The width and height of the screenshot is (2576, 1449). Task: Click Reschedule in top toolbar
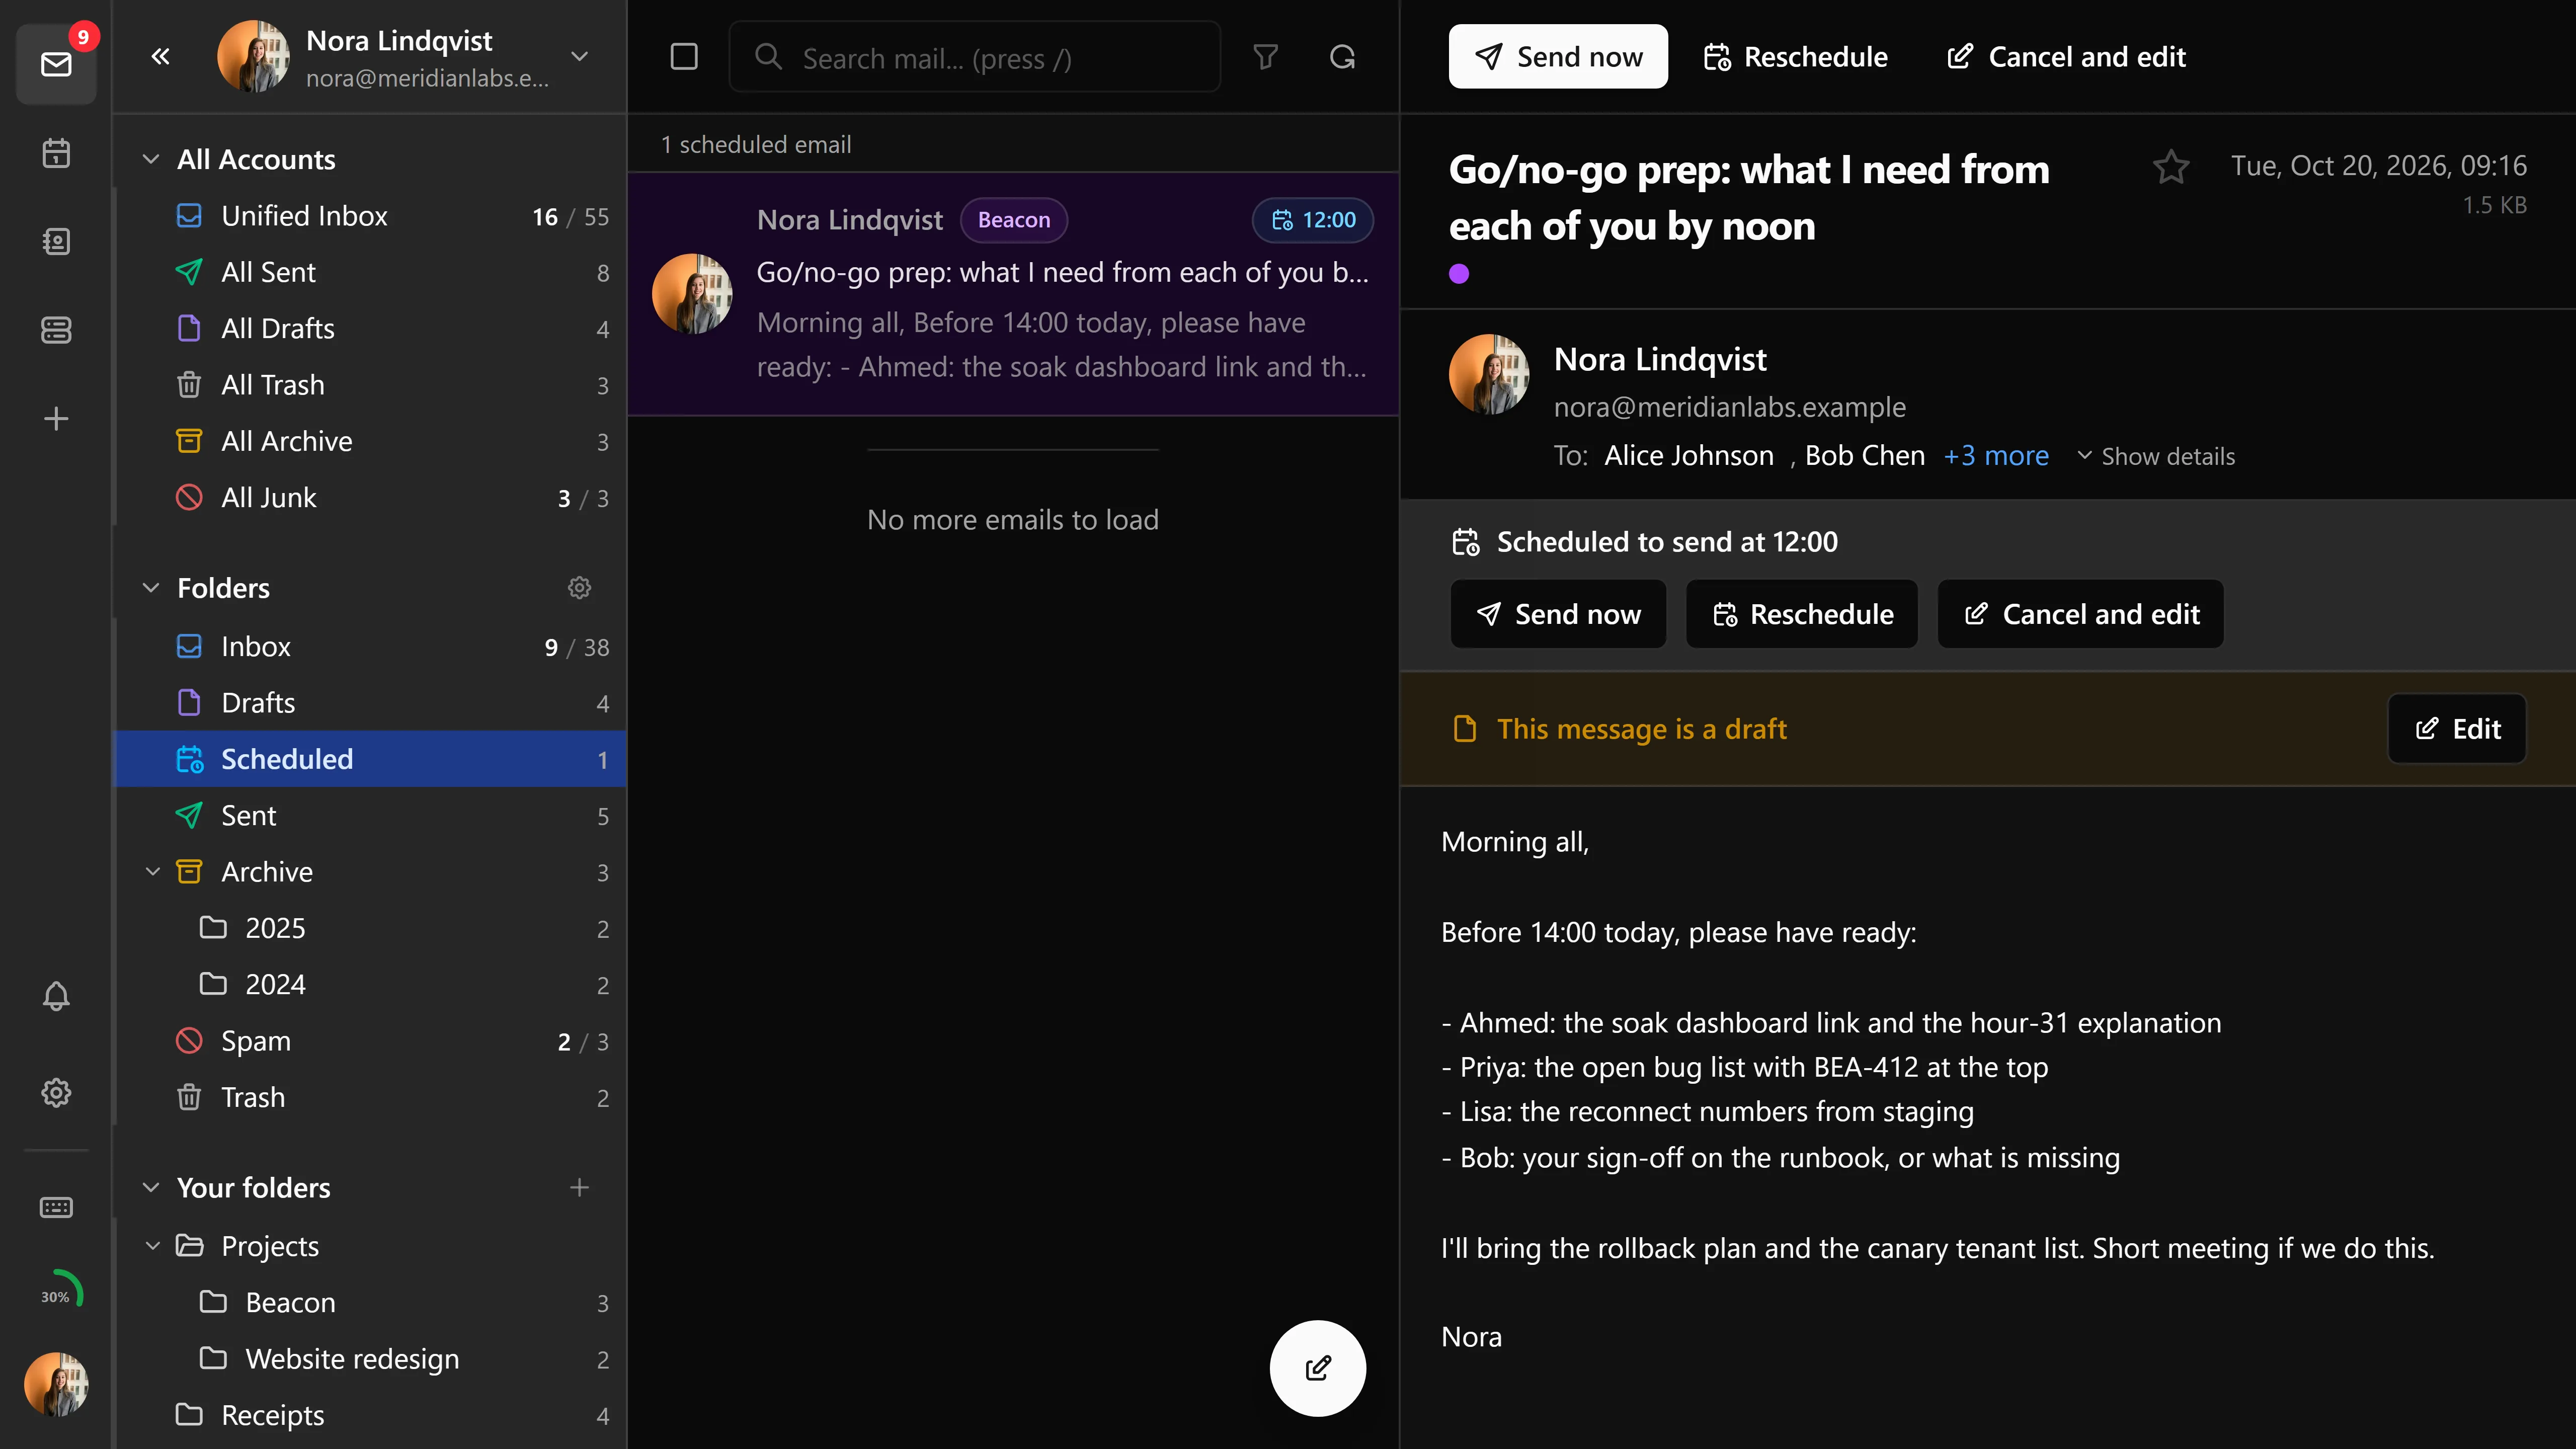point(1796,56)
